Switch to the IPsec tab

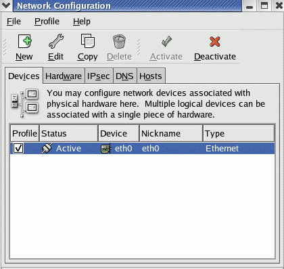tap(99, 76)
